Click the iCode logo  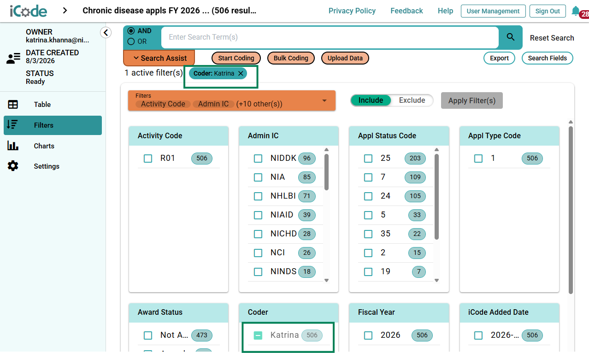[x=29, y=11]
